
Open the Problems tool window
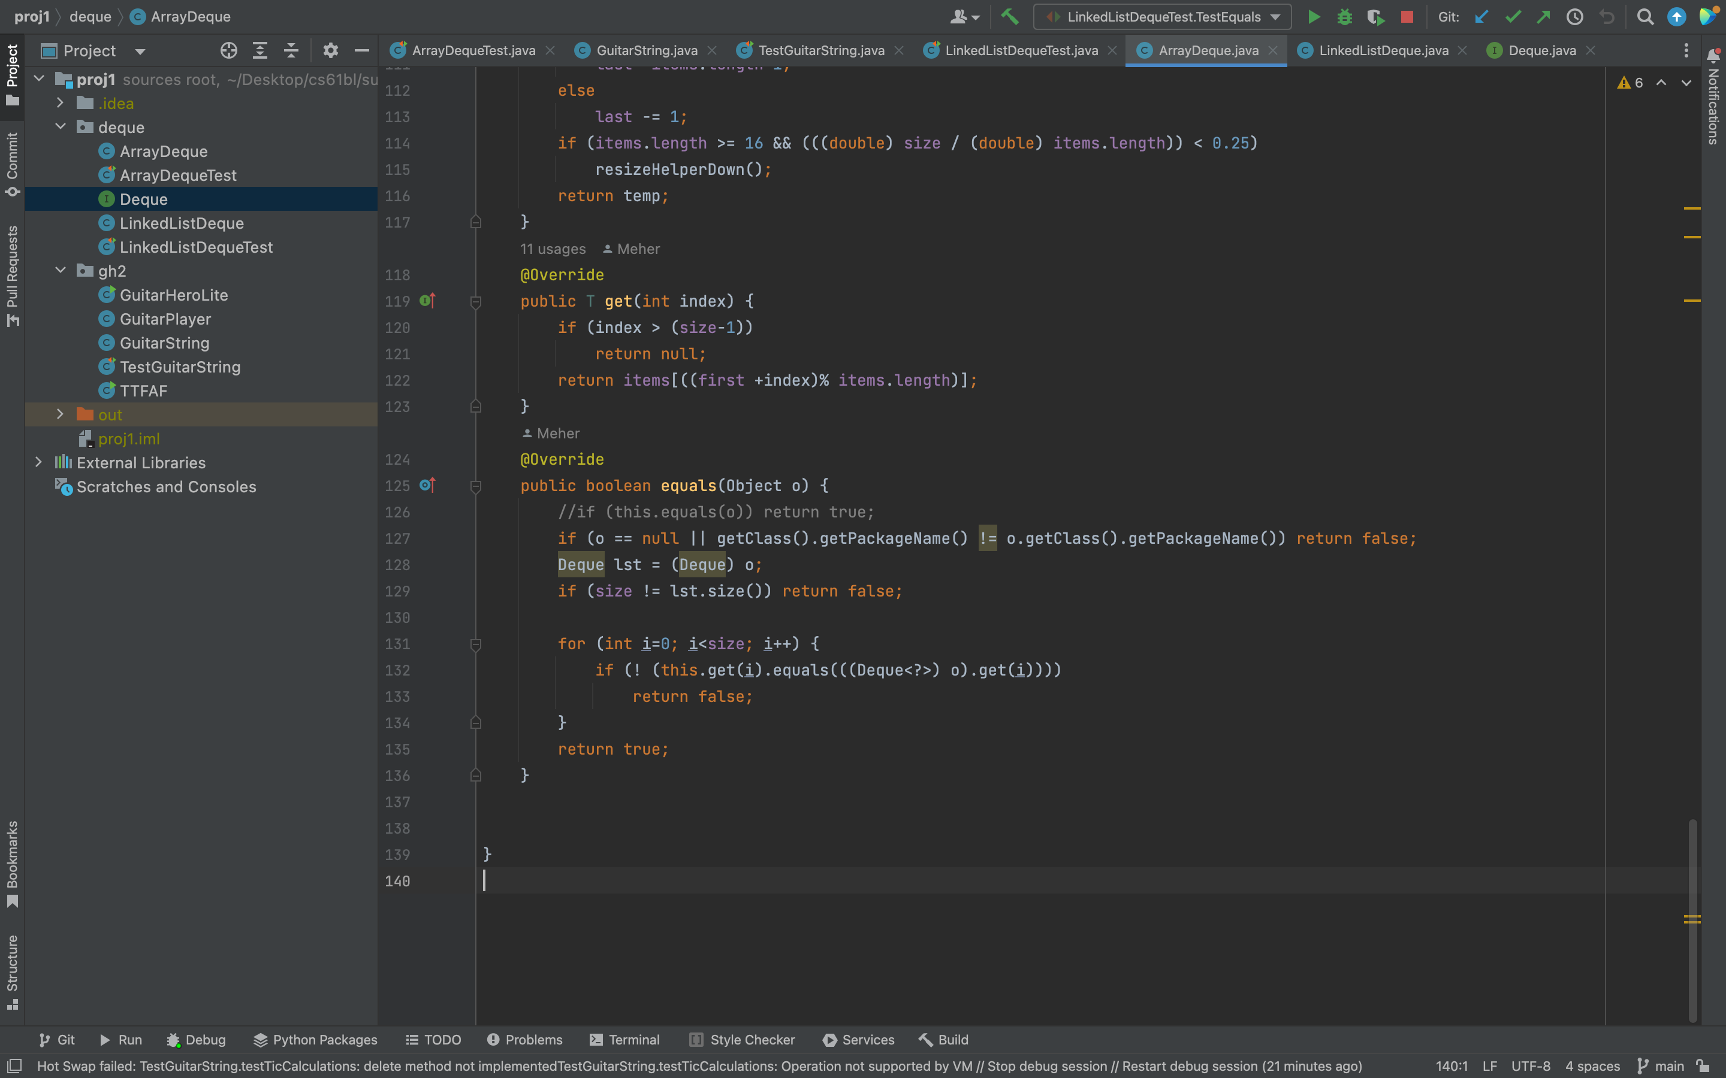click(x=524, y=1040)
